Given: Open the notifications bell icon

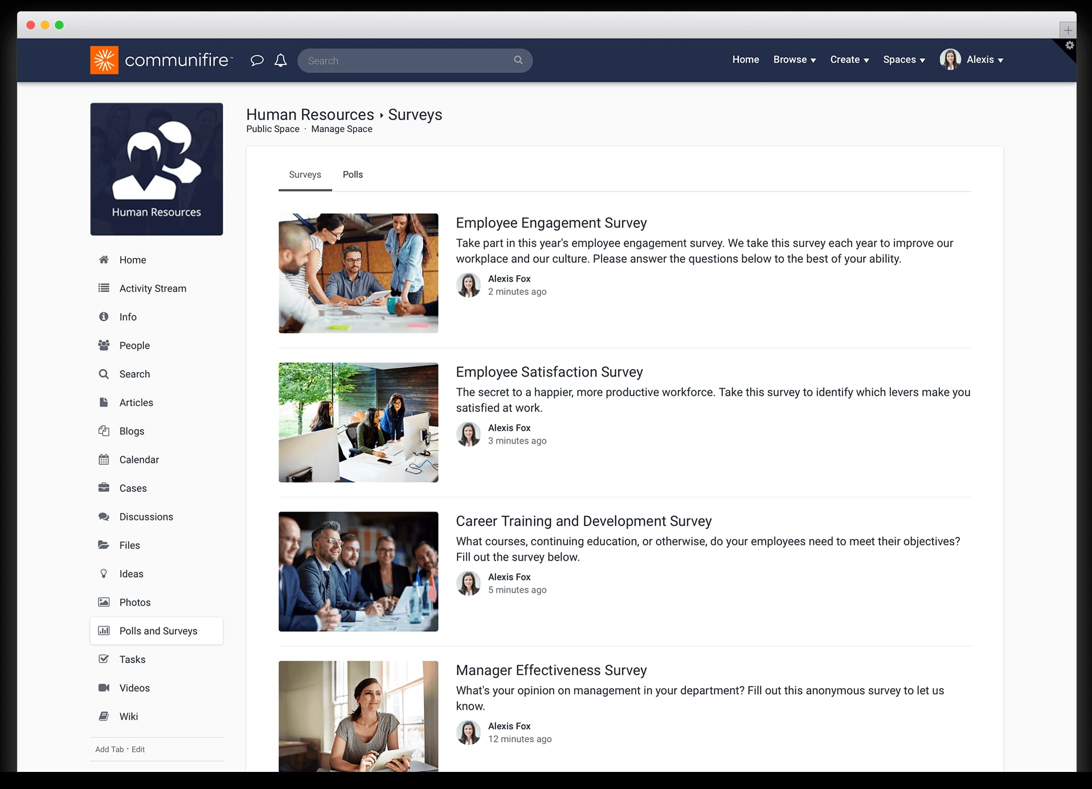Looking at the screenshot, I should [280, 60].
